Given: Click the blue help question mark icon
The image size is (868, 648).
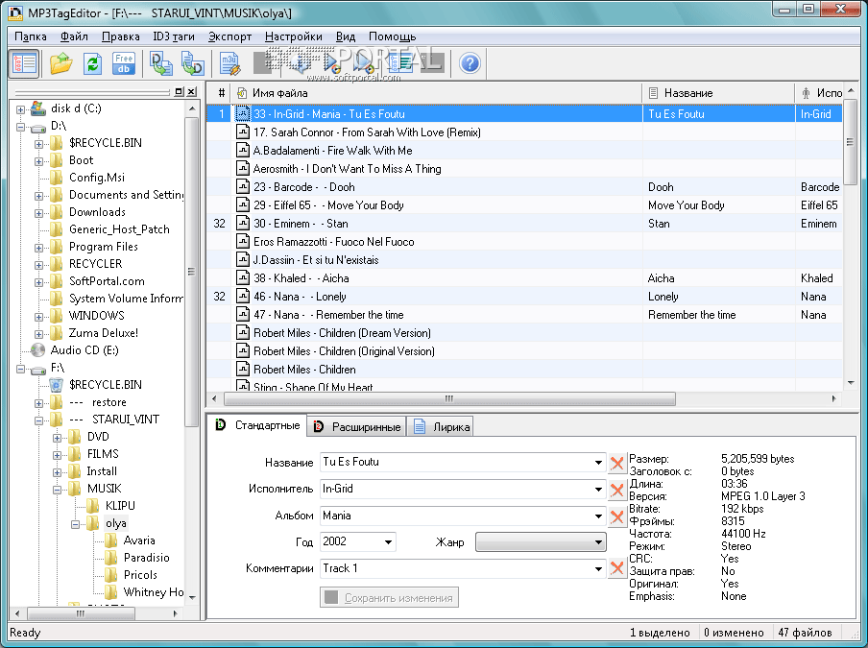Looking at the screenshot, I should tap(470, 63).
